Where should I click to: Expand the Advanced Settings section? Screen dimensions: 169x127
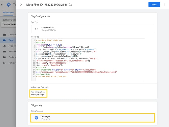[x=40, y=87]
